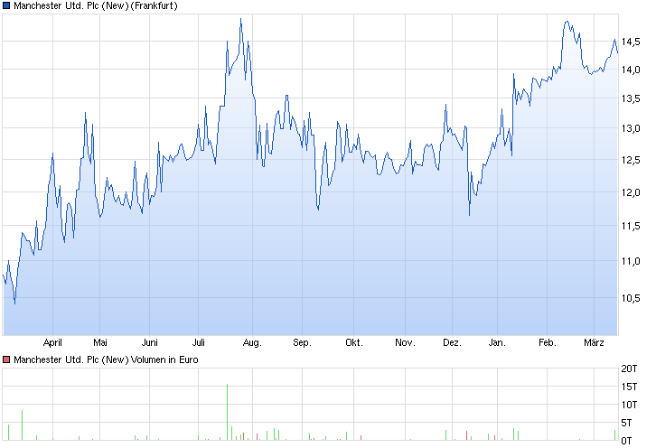Image resolution: width=656 pixels, height=448 pixels.
Task: Select the Dez. label on the time axis
Action: tap(453, 343)
